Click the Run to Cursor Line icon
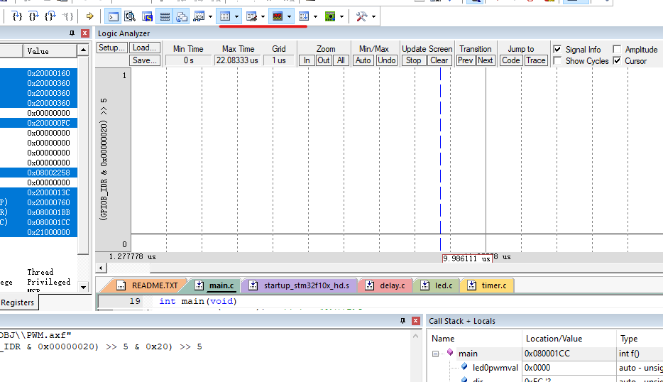Screen dimensions: 663x382 point(67,16)
